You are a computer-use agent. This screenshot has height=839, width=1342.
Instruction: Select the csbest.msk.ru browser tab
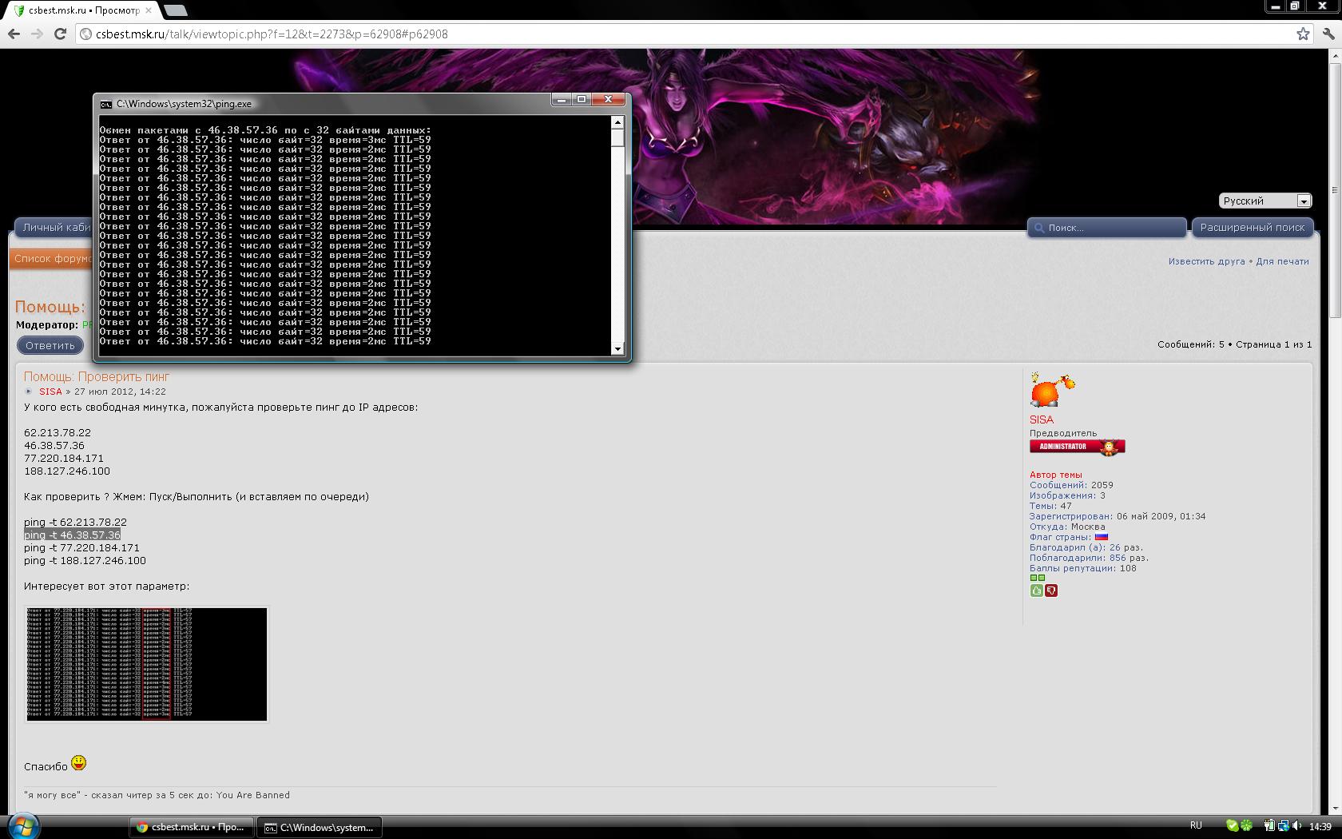click(x=80, y=10)
